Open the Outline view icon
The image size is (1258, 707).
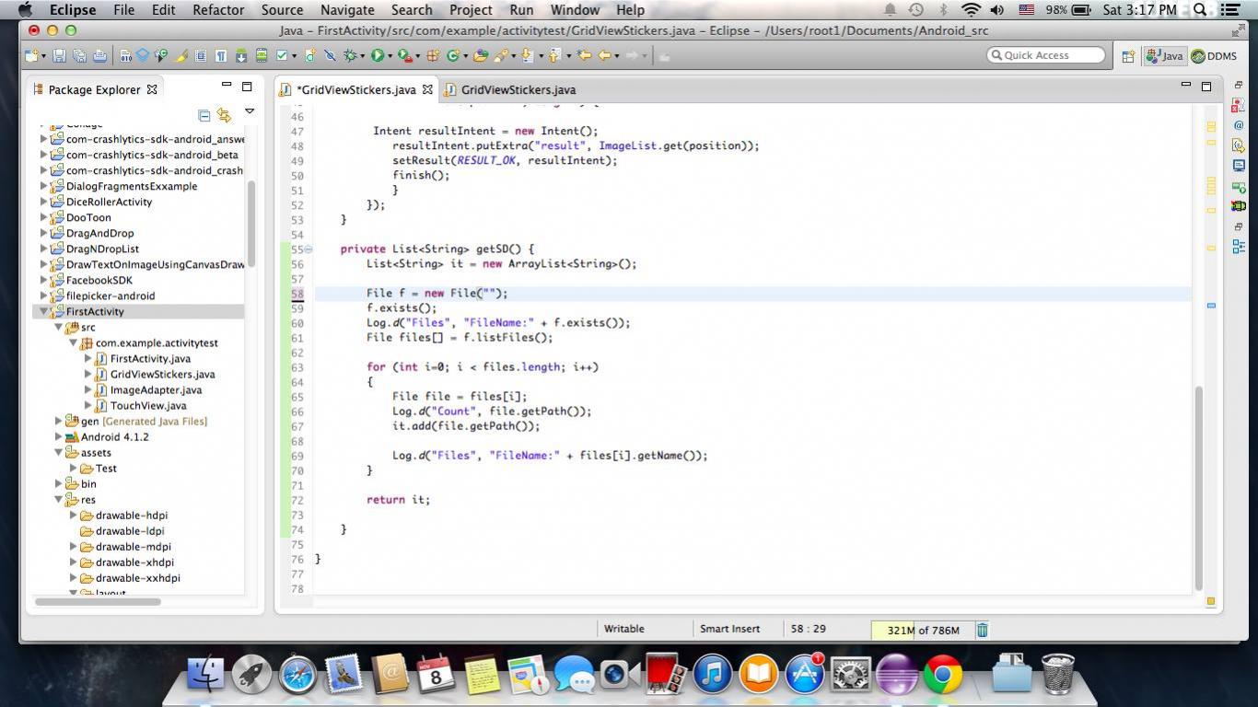click(1239, 246)
